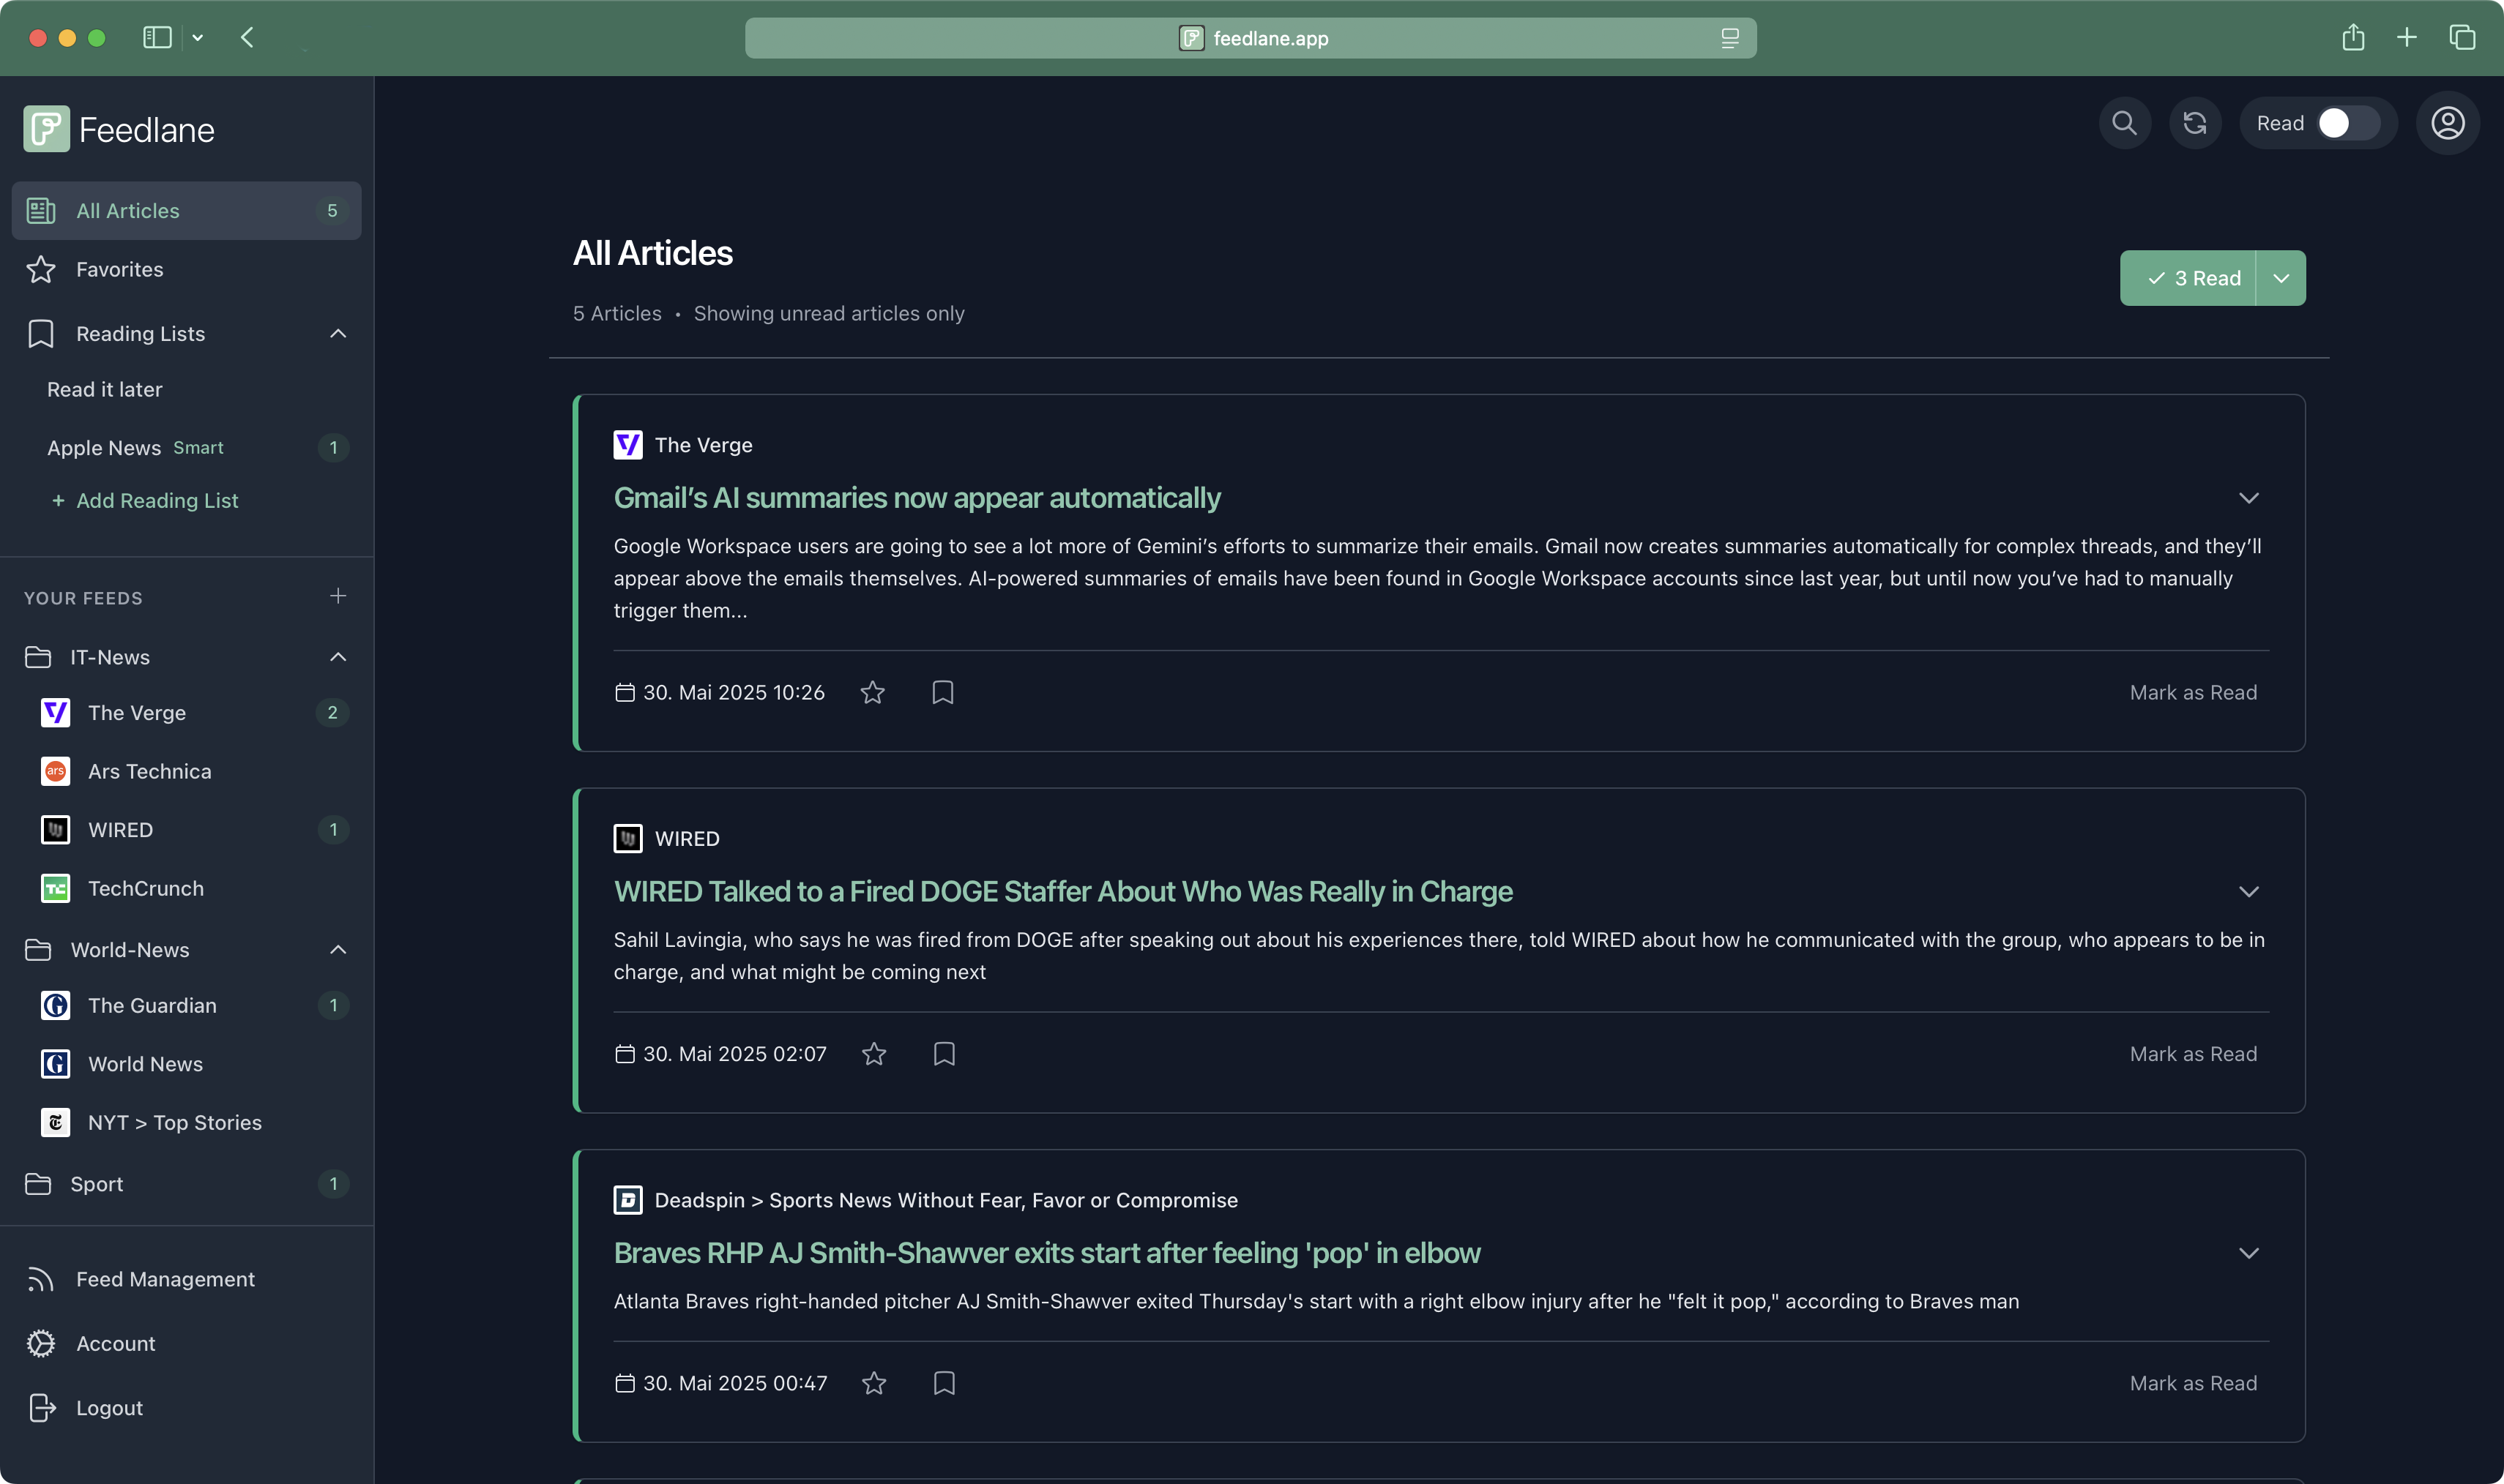Select Ars Technica feed
Image resolution: width=2504 pixels, height=1484 pixels.
pyautogui.click(x=186, y=771)
